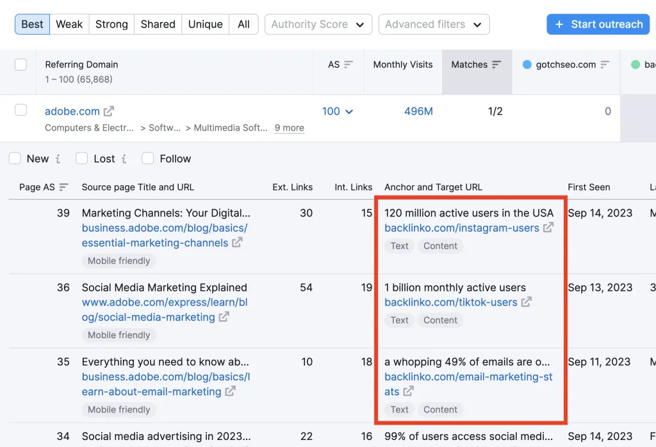Viewport: 656px width, 447px height.
Task: Click Mobile friendly tag in Everything you need row
Action: (x=119, y=409)
